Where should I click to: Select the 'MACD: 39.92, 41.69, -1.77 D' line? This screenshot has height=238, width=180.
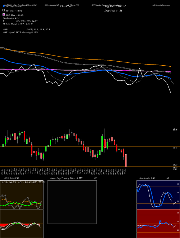[18, 24]
